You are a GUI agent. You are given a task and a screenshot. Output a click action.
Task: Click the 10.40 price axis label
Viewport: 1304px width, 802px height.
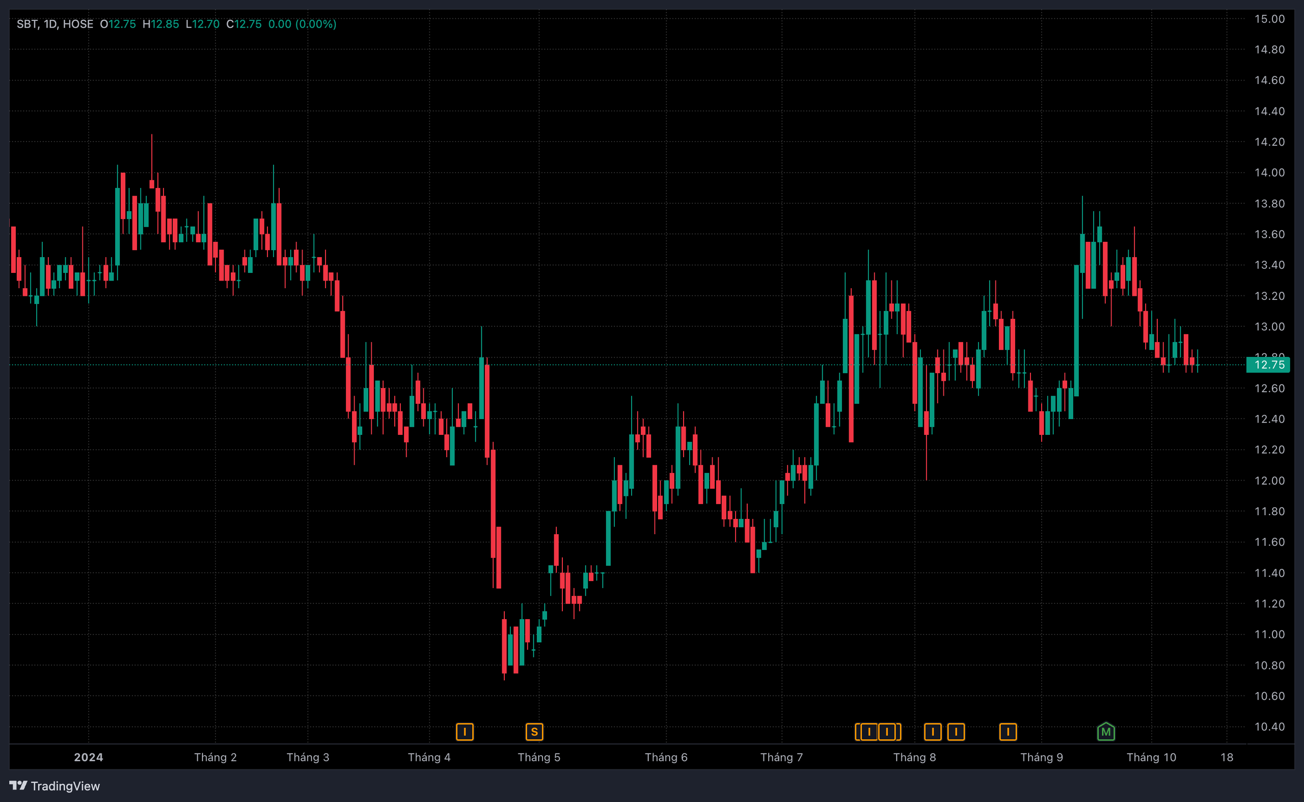(x=1269, y=727)
